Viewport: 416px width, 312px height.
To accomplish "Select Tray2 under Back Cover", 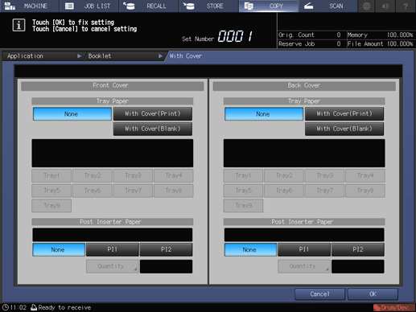I will (284, 175).
